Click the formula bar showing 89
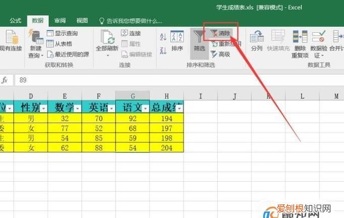Viewport: 344px width, 218px height. pos(179,80)
